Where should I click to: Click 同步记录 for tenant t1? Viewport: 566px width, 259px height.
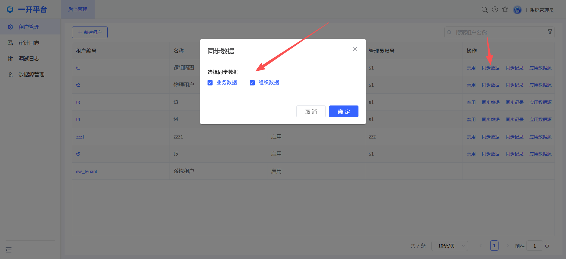click(x=515, y=68)
